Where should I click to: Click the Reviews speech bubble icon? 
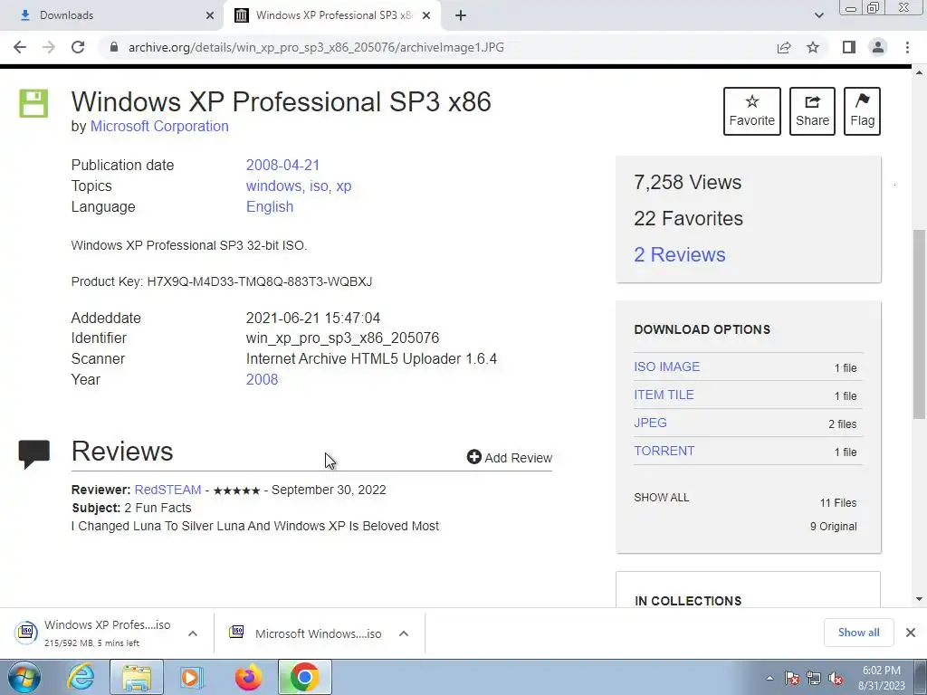pyautogui.click(x=33, y=454)
